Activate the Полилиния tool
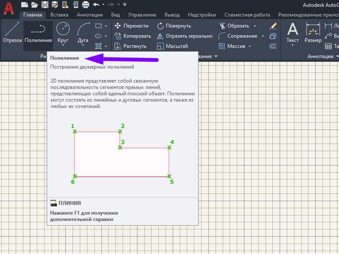The height and width of the screenshot is (254, 339). pos(38,32)
